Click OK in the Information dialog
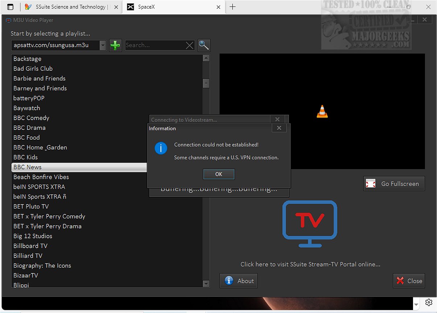This screenshot has height=313, width=437. click(x=219, y=174)
